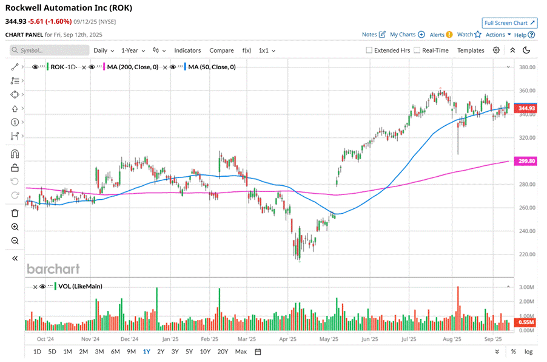Select the arrow annotation tool
547x362 pixels.
pos(15,109)
